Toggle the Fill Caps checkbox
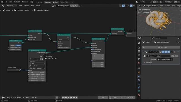181x102 pixels. click(x=30, y=40)
